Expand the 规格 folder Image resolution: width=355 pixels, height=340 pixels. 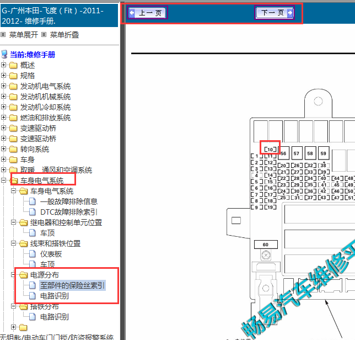(x=3, y=75)
